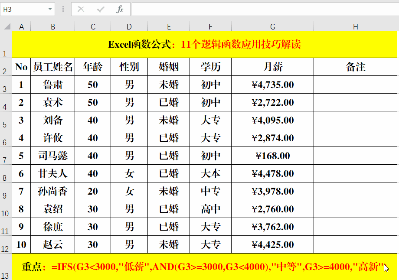
Task: Click the name cell 司马懿
Action: pos(52,156)
